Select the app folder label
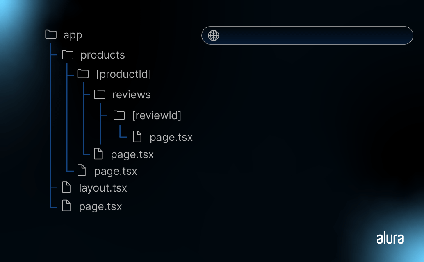Screen dimensions: 424x262 (73, 35)
